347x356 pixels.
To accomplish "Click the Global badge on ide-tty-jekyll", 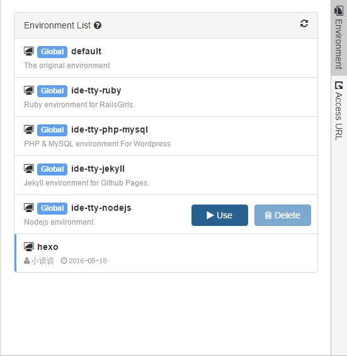I will coord(52,169).
